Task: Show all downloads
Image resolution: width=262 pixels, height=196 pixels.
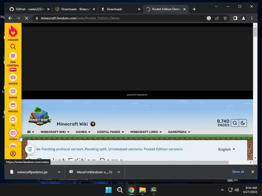Action: click(238, 172)
